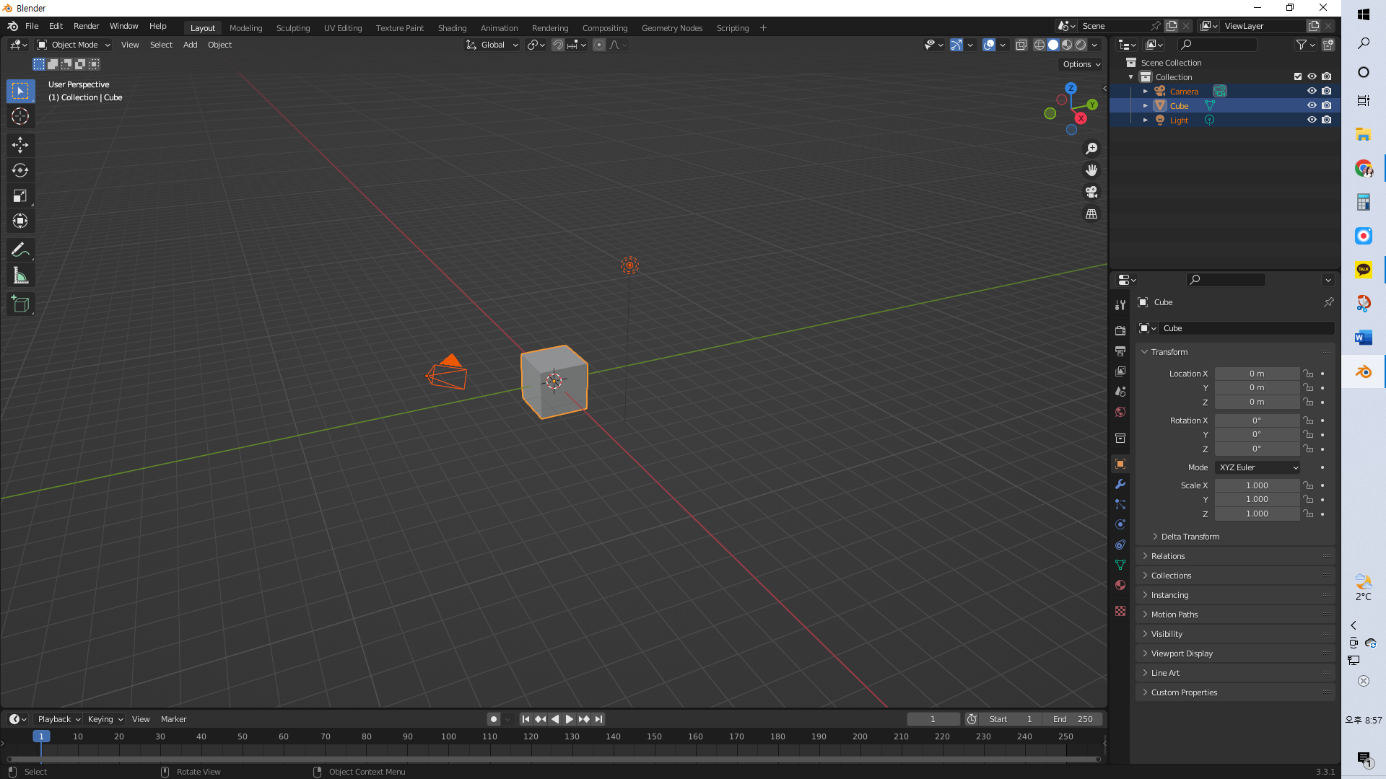Image resolution: width=1386 pixels, height=779 pixels.
Task: Select the Annotate tool
Action: [x=20, y=250]
